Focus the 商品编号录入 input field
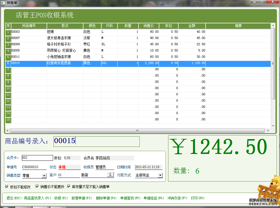Viewport: 280px width, 208px height. 96,141
